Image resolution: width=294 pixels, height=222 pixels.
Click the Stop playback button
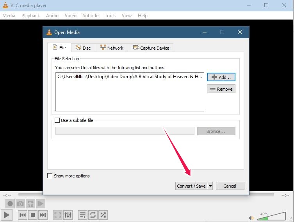[x=33, y=215]
